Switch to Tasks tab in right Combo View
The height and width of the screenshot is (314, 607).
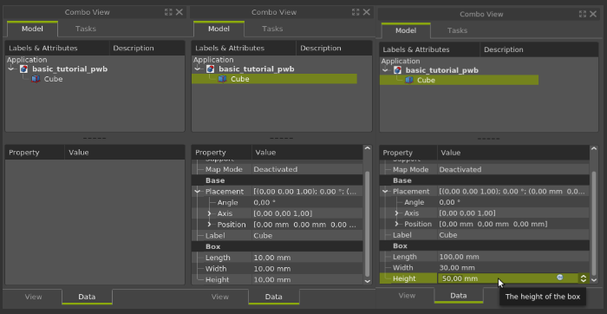[x=457, y=30]
